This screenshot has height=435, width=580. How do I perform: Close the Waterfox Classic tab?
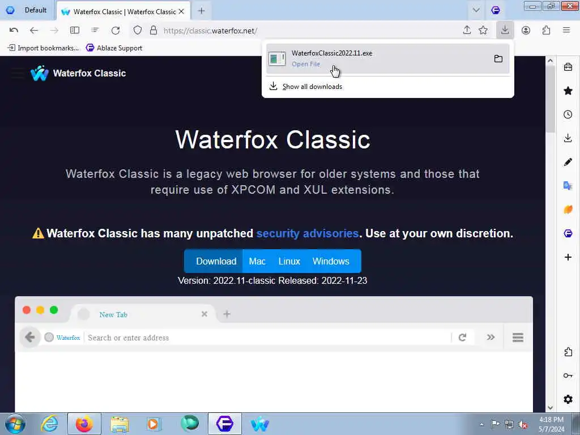(181, 11)
